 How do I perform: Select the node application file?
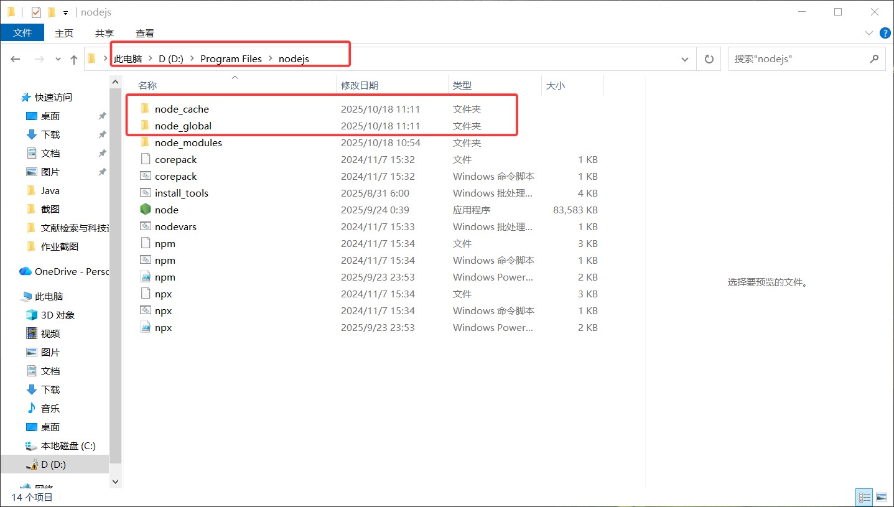click(x=166, y=210)
